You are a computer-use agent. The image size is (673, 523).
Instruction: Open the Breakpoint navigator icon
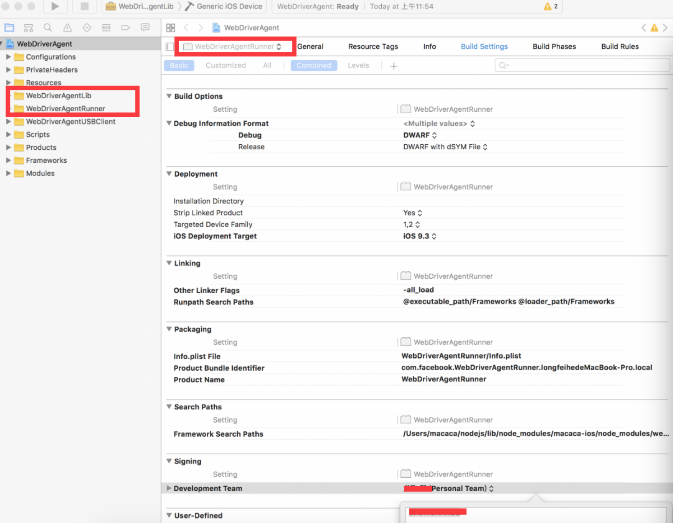pyautogui.click(x=126, y=28)
